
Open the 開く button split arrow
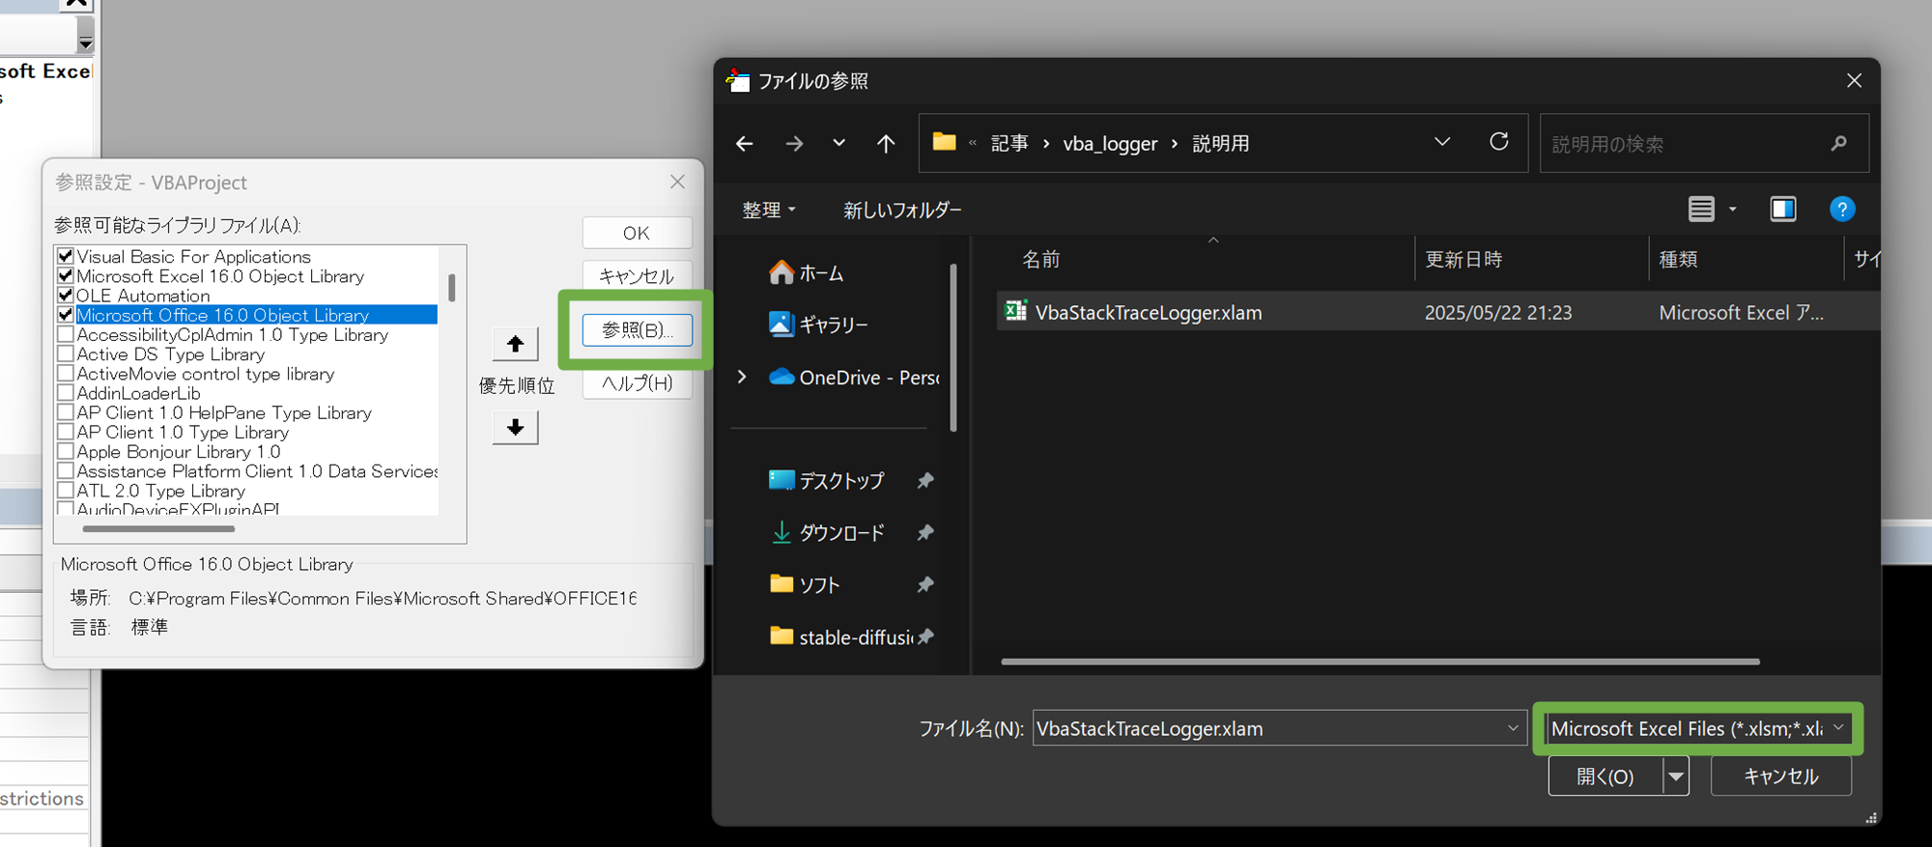[1676, 776]
